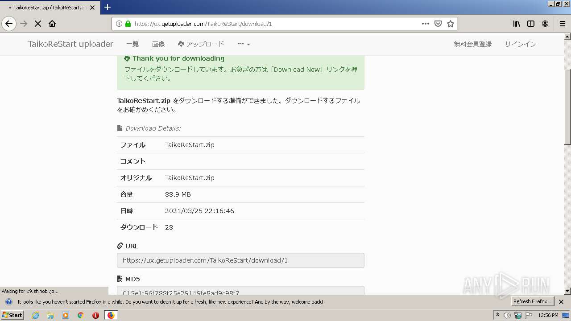The width and height of the screenshot is (571, 321).
Task: Open the Firefox home page
Action: point(52,24)
